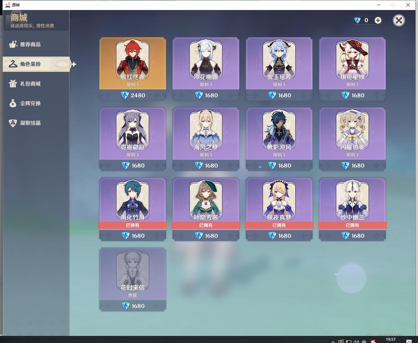
Task: Click the 售罄 label on 花时来信
Action: click(x=133, y=295)
